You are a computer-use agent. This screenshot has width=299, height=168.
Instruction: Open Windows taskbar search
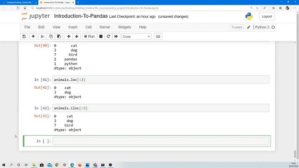point(11,165)
